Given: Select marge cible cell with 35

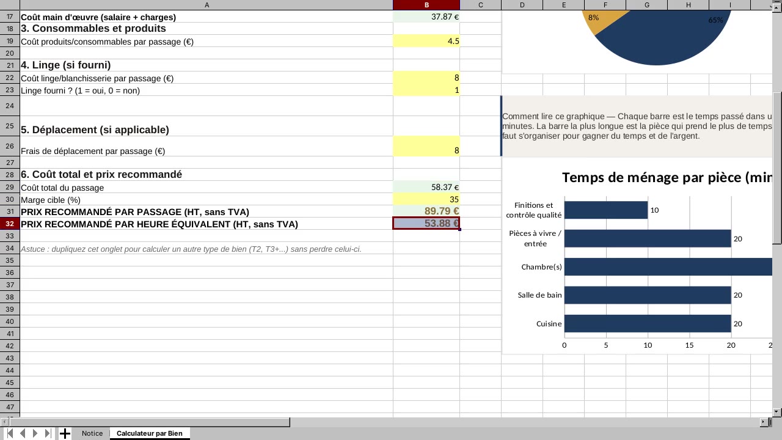Looking at the screenshot, I should [x=426, y=199].
